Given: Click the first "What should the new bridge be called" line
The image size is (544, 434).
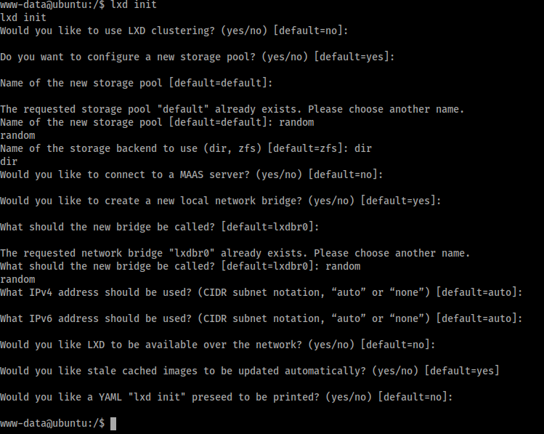Looking at the screenshot, I should (160, 227).
